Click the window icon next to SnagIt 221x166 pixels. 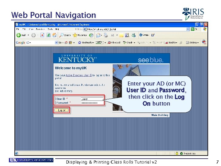153,35
